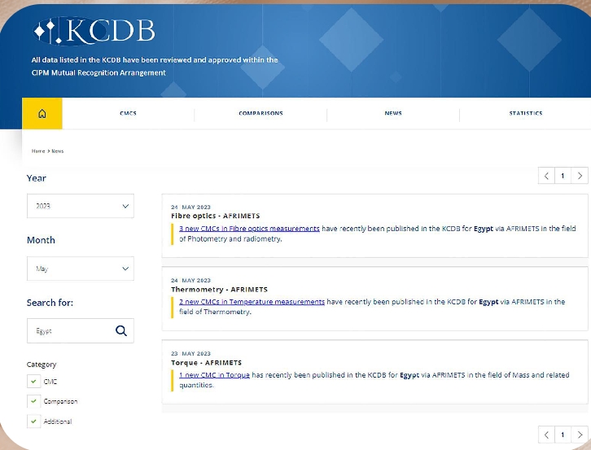Open the CMCs menu
The width and height of the screenshot is (591, 450).
pyautogui.click(x=128, y=113)
